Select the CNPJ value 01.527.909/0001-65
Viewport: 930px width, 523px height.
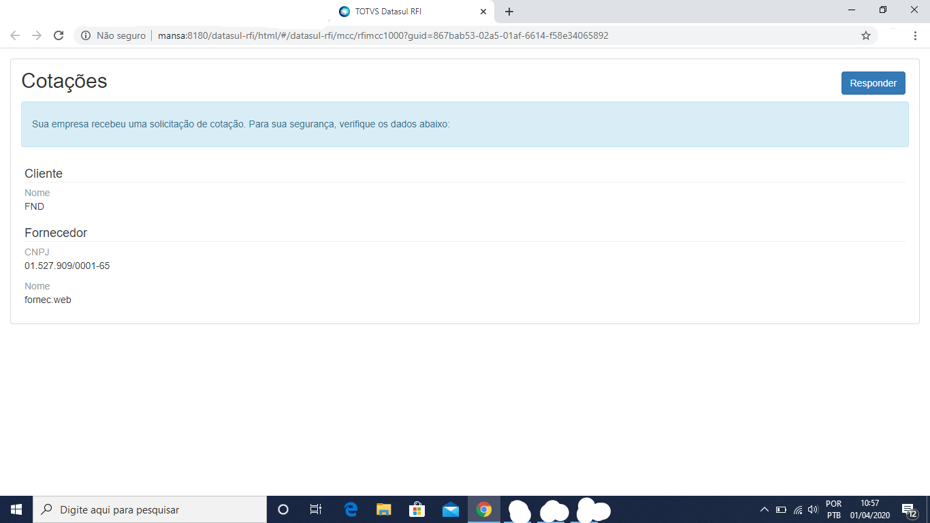coord(67,266)
